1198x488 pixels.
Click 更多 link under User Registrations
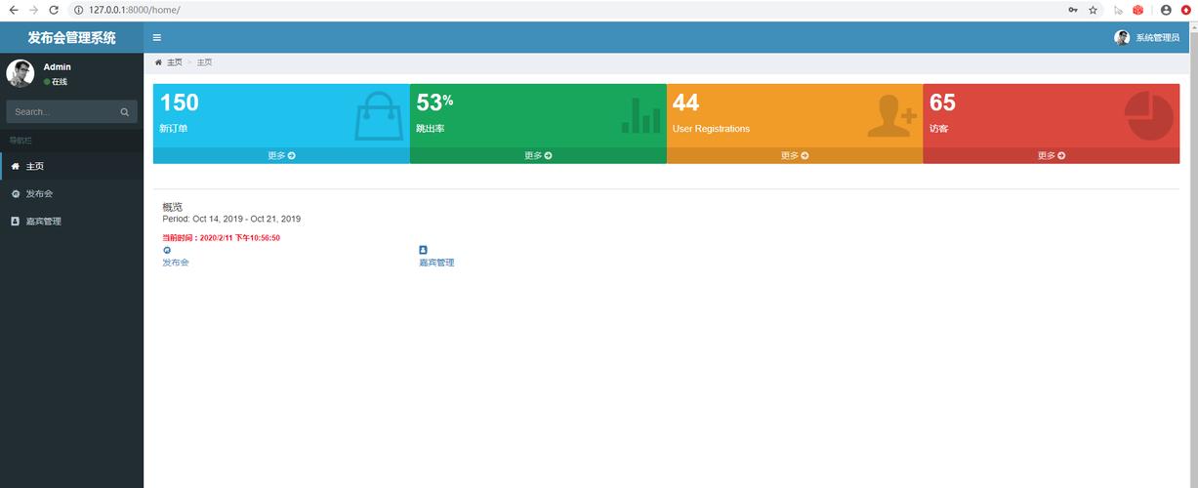pyautogui.click(x=795, y=155)
